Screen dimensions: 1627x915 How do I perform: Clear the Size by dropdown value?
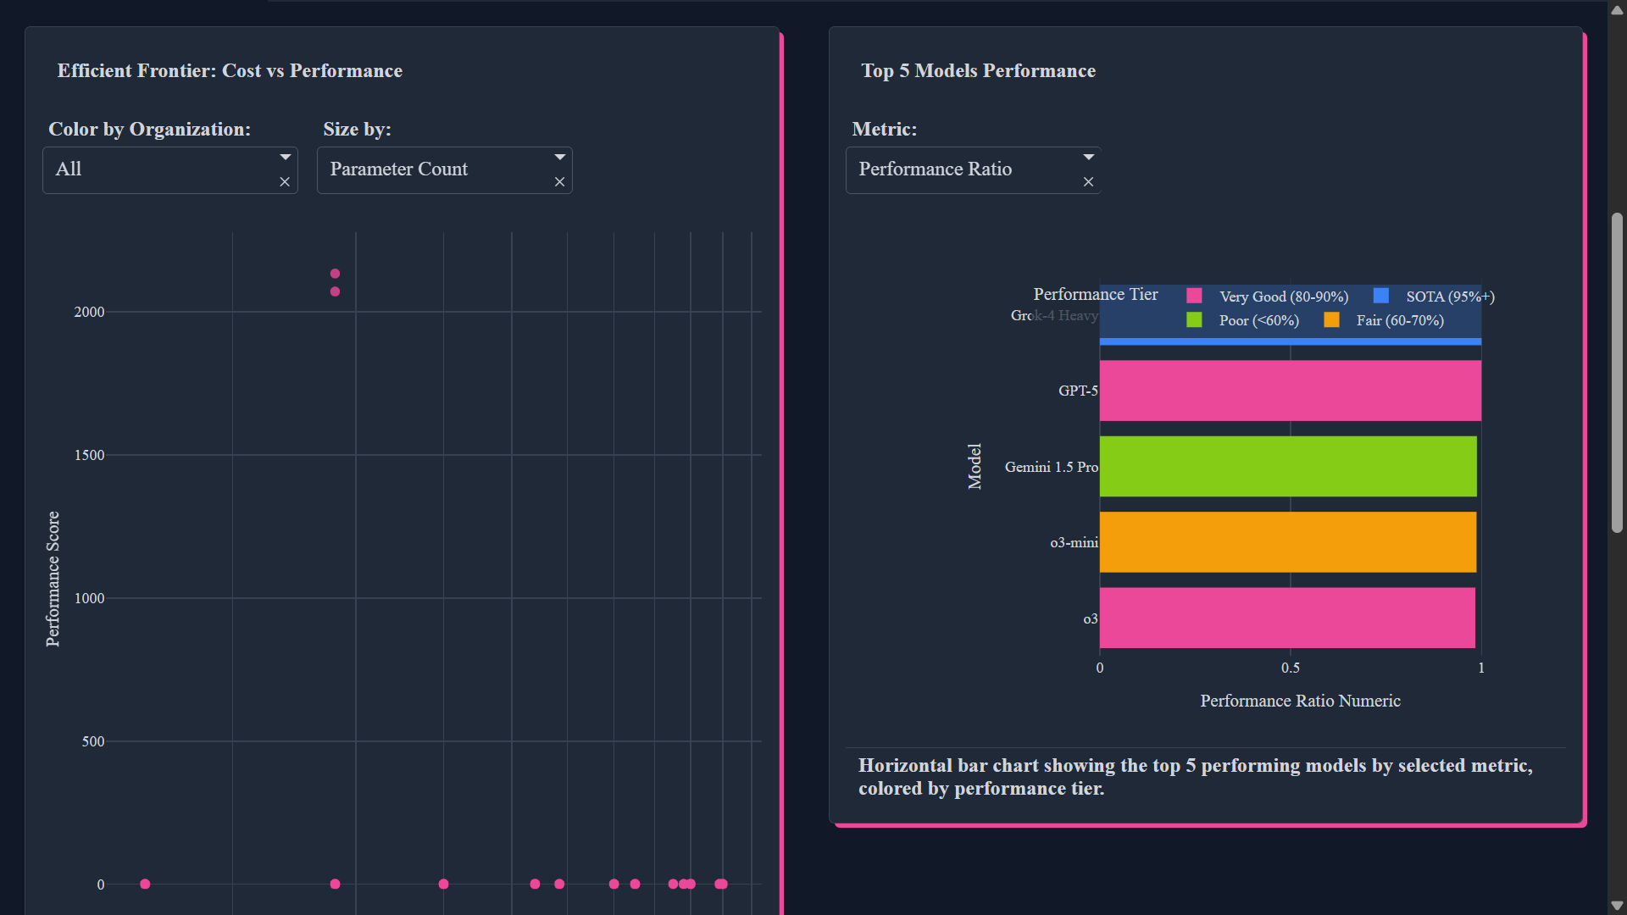coord(559,182)
